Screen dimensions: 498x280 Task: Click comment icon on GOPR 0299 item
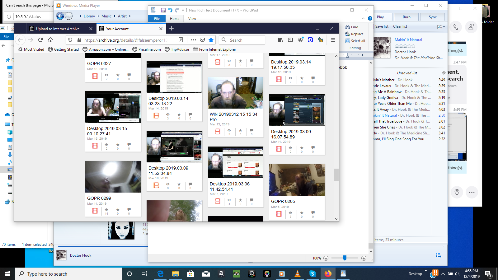coord(129,210)
